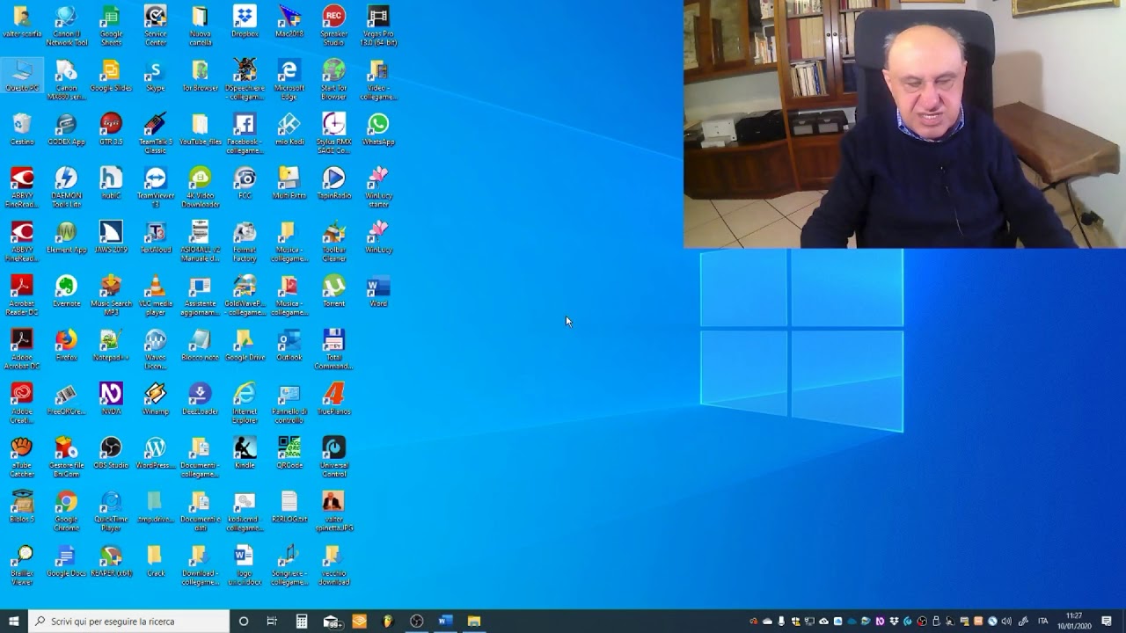This screenshot has width=1126, height=633.
Task: Select the TeamTalk 5 Classic shortcut
Action: click(155, 133)
